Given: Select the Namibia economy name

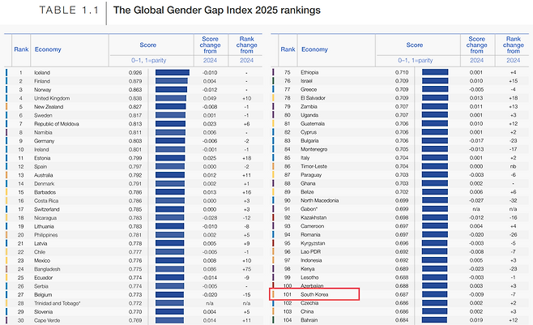Looking at the screenshot, I should [x=43, y=132].
